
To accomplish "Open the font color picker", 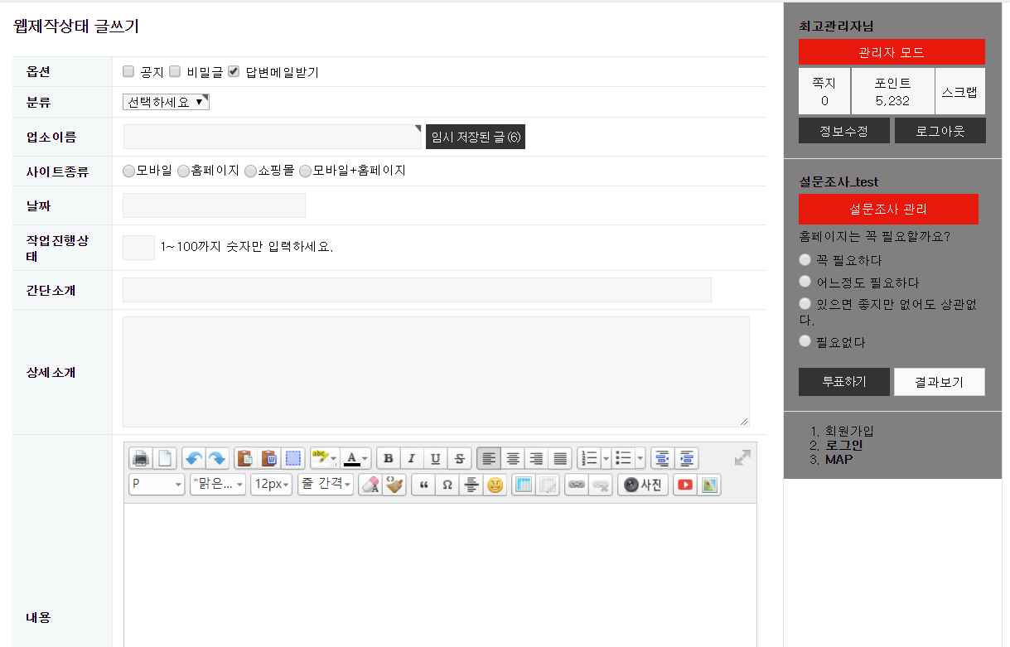I will click(x=356, y=458).
